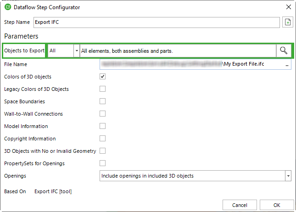Toggle Copyright Information checkbox

102,139
